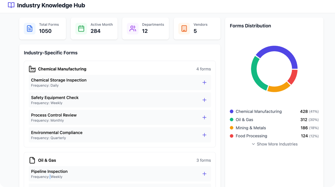335x187 pixels.
Task: Click the Active Month value 284
Action: point(95,31)
